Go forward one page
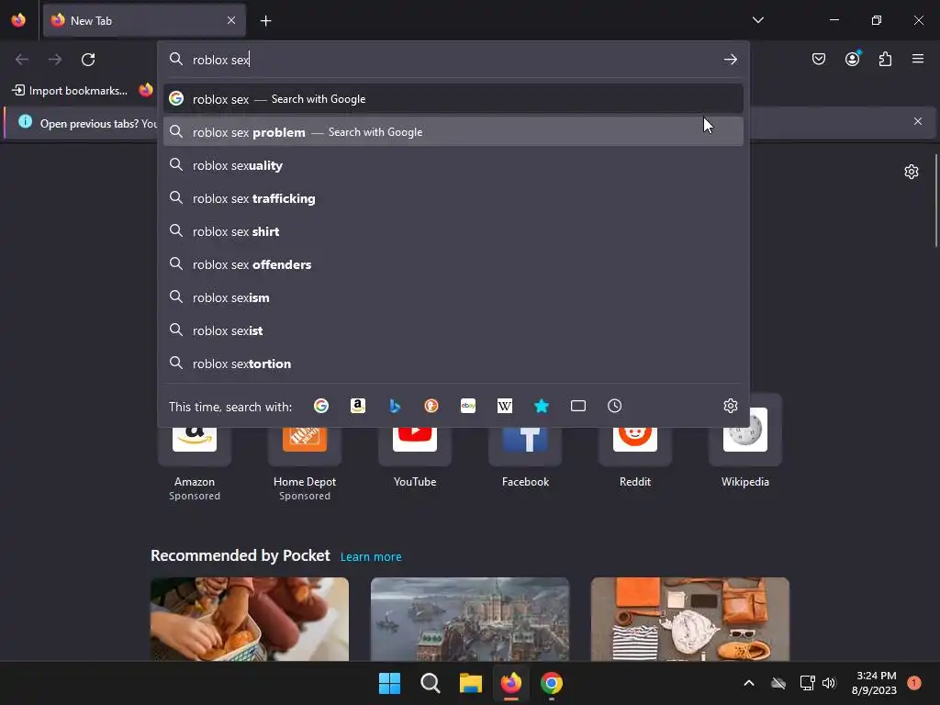The height and width of the screenshot is (705, 940). point(55,60)
